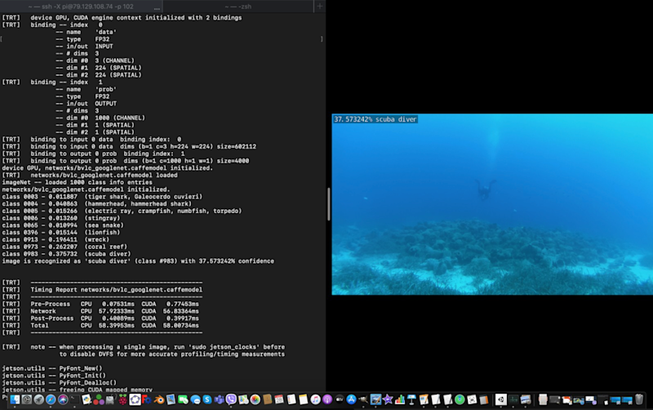This screenshot has height=410, width=653.
Task: Open Viber from the dock
Action: pos(231,400)
